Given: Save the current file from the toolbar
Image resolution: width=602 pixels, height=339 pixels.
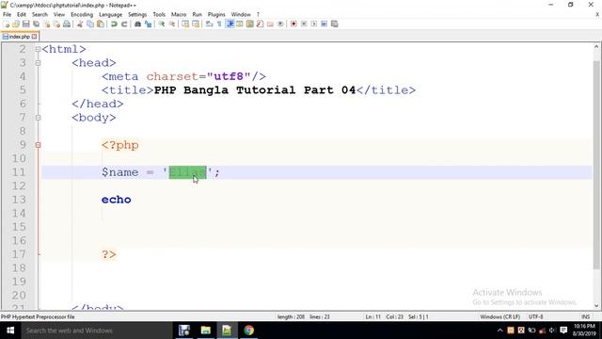Looking at the screenshot, I should pyautogui.click(x=25, y=24).
